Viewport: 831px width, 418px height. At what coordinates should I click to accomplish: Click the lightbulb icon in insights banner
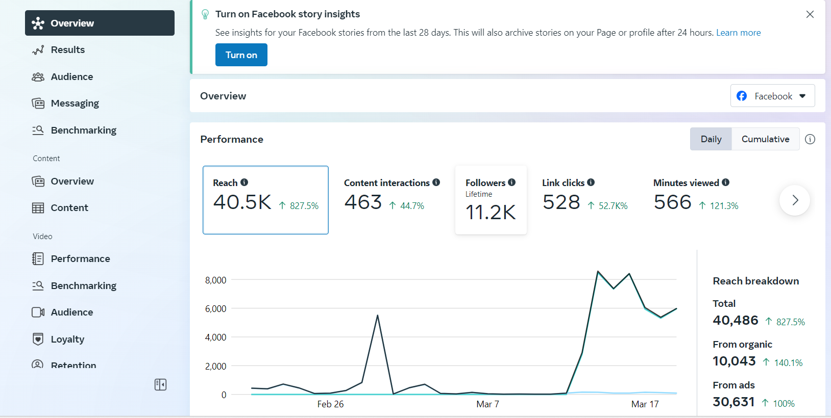205,14
